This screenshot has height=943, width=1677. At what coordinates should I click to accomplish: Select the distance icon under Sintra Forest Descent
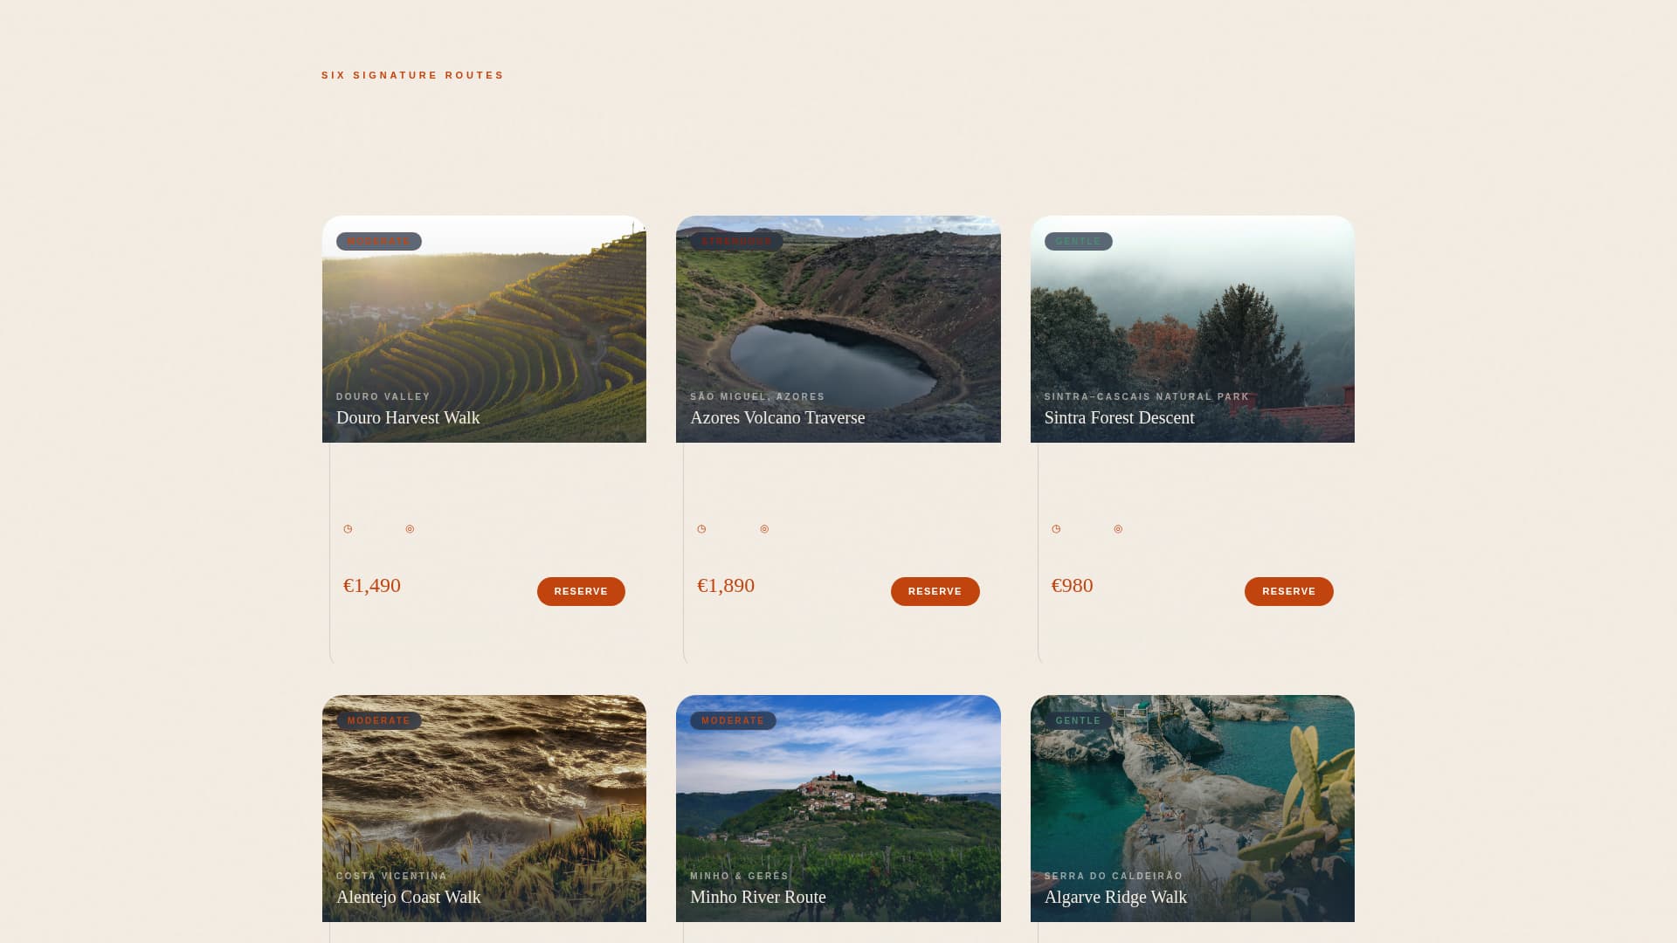click(x=1118, y=529)
